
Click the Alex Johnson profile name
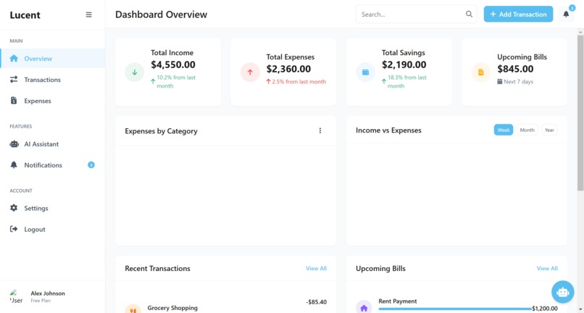pos(48,293)
